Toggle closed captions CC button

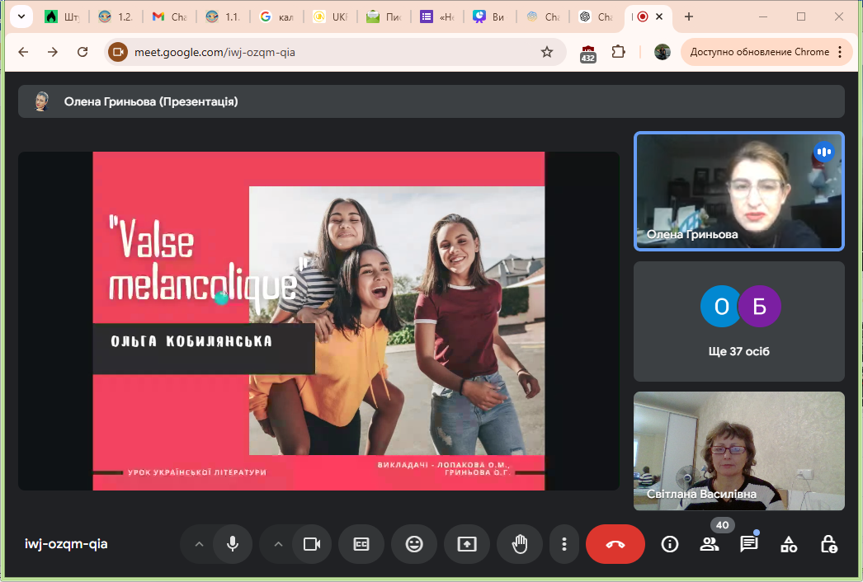coord(361,544)
